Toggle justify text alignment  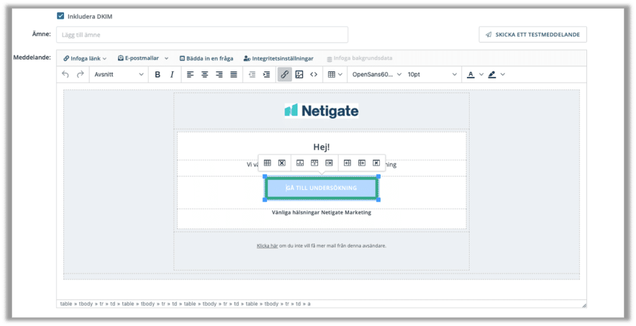[234, 75]
